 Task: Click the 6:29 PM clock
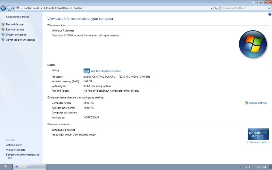click(261, 167)
